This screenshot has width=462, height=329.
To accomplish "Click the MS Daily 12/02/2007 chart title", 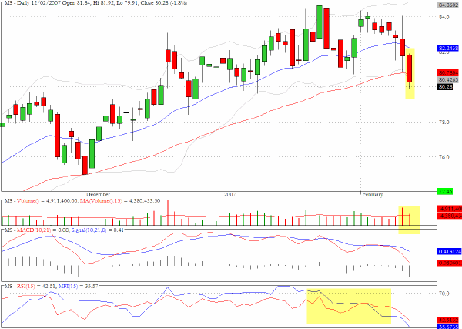I will [x=95, y=2].
